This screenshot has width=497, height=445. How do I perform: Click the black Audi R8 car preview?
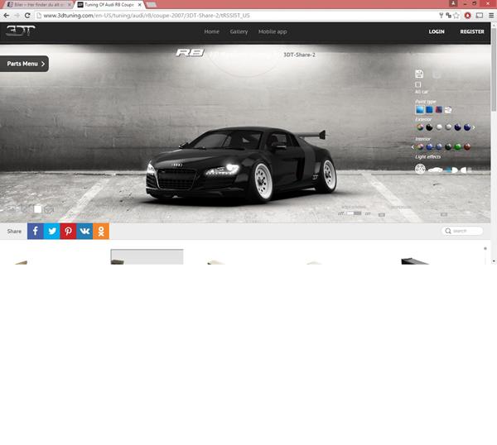coord(241,165)
